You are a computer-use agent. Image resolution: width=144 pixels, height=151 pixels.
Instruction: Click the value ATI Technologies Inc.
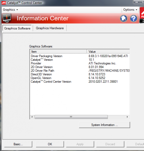[x=102, y=63]
